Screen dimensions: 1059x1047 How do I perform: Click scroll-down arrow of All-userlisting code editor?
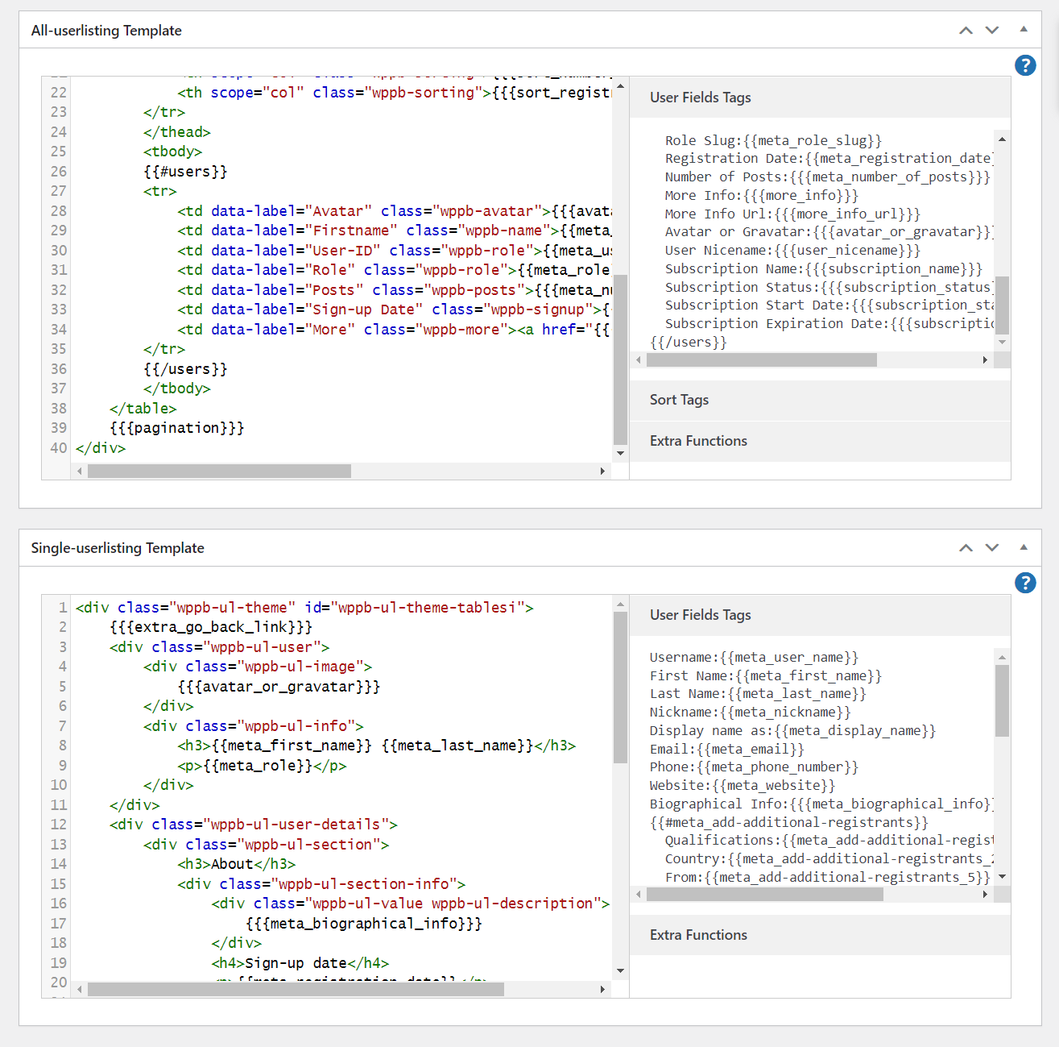click(x=620, y=453)
